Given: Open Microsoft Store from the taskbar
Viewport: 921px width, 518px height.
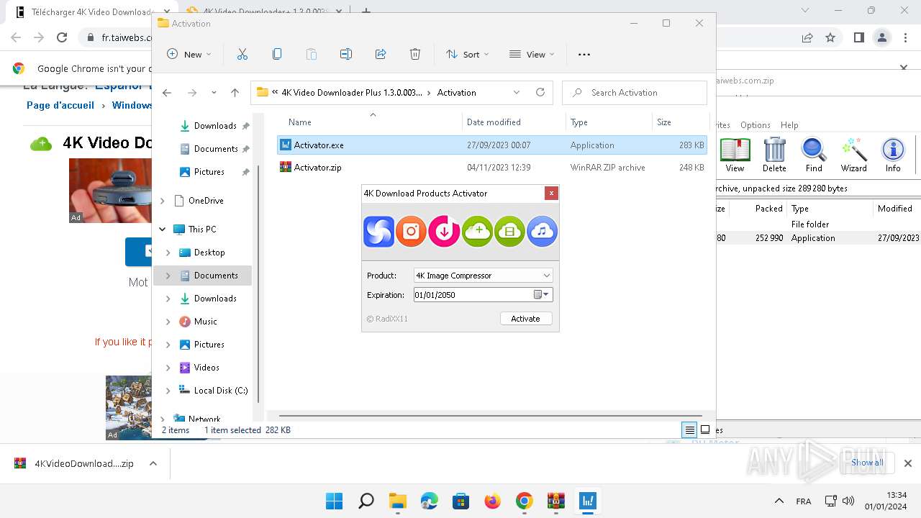Looking at the screenshot, I should tap(461, 501).
